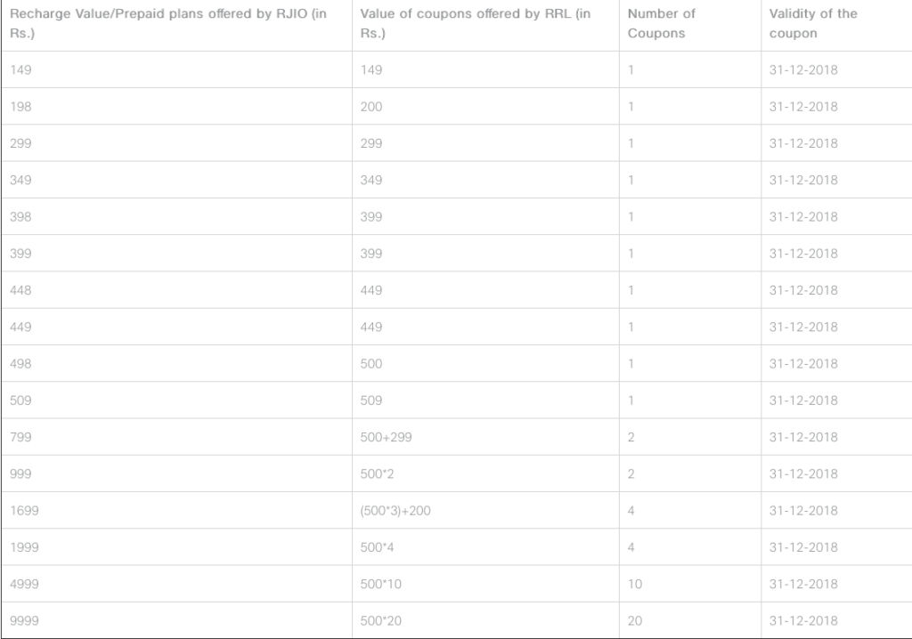Click coupon value 200 cell
Viewport: 912px width, 639px height.
tap(485, 107)
